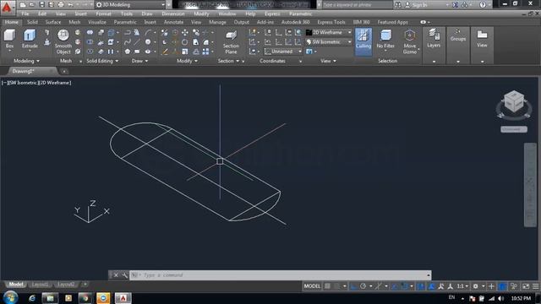
Task: Click the viewport 2D Wireframe label
Action: [54, 83]
